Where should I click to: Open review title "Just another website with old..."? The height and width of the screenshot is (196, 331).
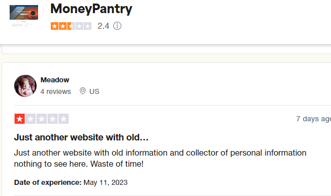[81, 137]
